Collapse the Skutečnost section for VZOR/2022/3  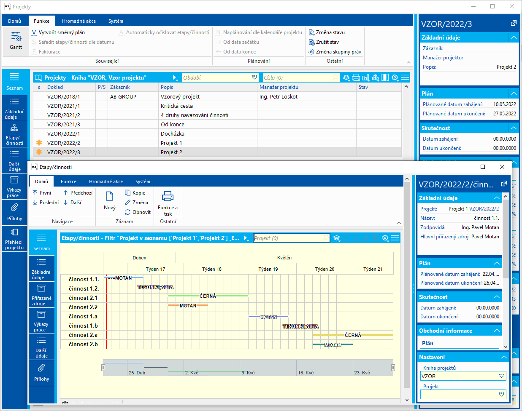513,128
